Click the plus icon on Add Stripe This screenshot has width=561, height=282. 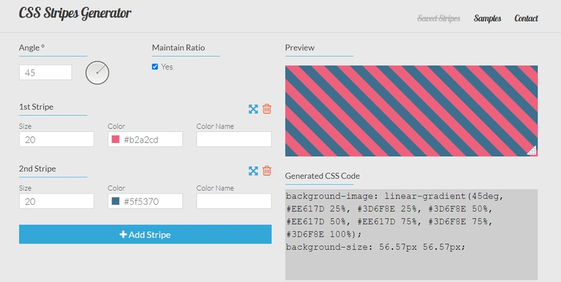tap(123, 234)
